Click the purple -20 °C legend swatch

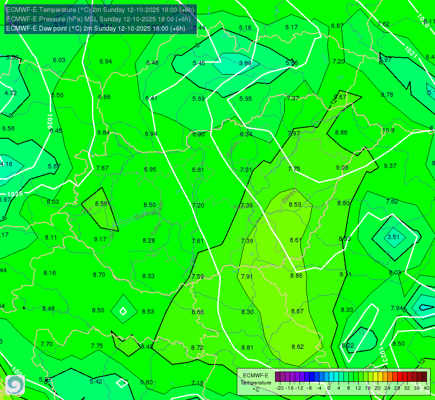(278, 377)
